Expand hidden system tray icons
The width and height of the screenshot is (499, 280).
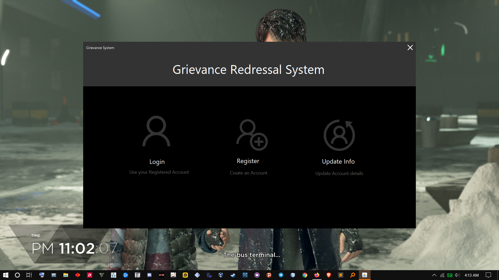coord(434,275)
